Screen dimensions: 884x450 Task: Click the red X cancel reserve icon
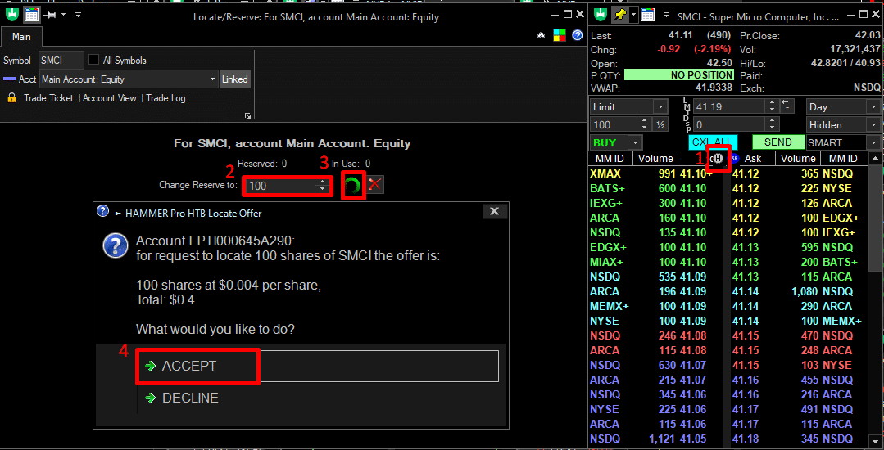coord(375,185)
